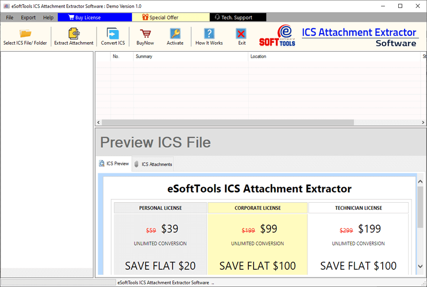This screenshot has width=427, height=287.
Task: Click the Select ICS File/Folder icon
Action: point(25,34)
